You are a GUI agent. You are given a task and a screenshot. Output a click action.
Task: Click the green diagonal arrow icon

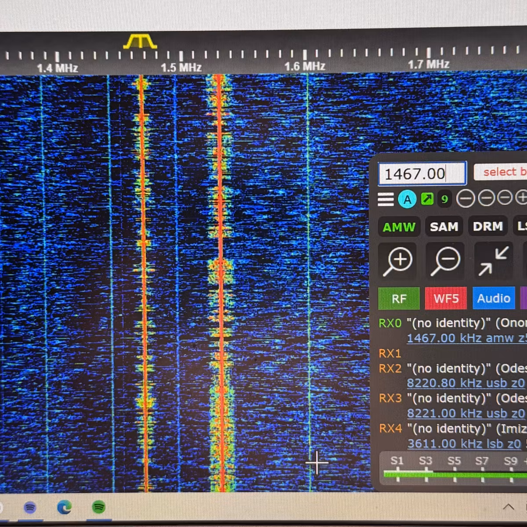pyautogui.click(x=427, y=199)
